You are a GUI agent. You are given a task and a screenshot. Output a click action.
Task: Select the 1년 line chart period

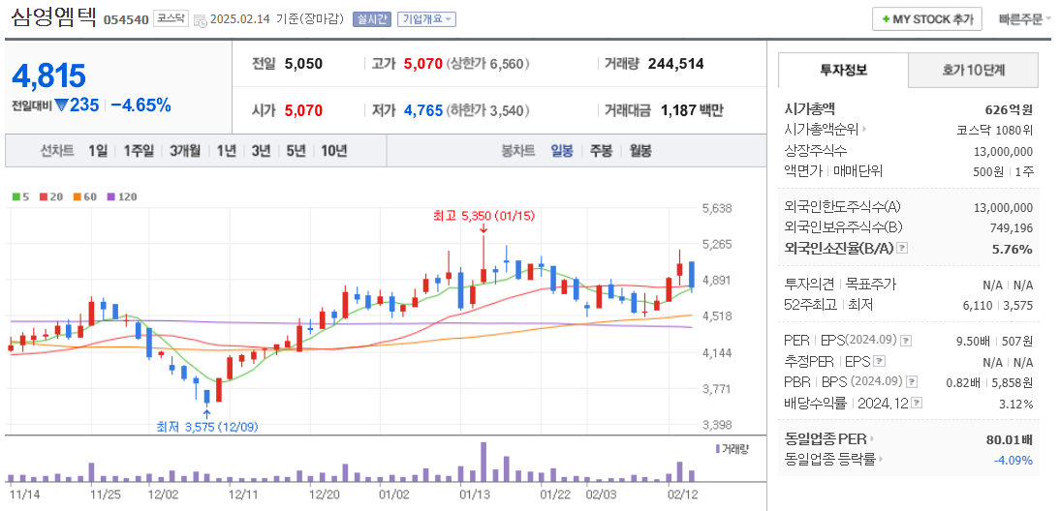[x=226, y=151]
